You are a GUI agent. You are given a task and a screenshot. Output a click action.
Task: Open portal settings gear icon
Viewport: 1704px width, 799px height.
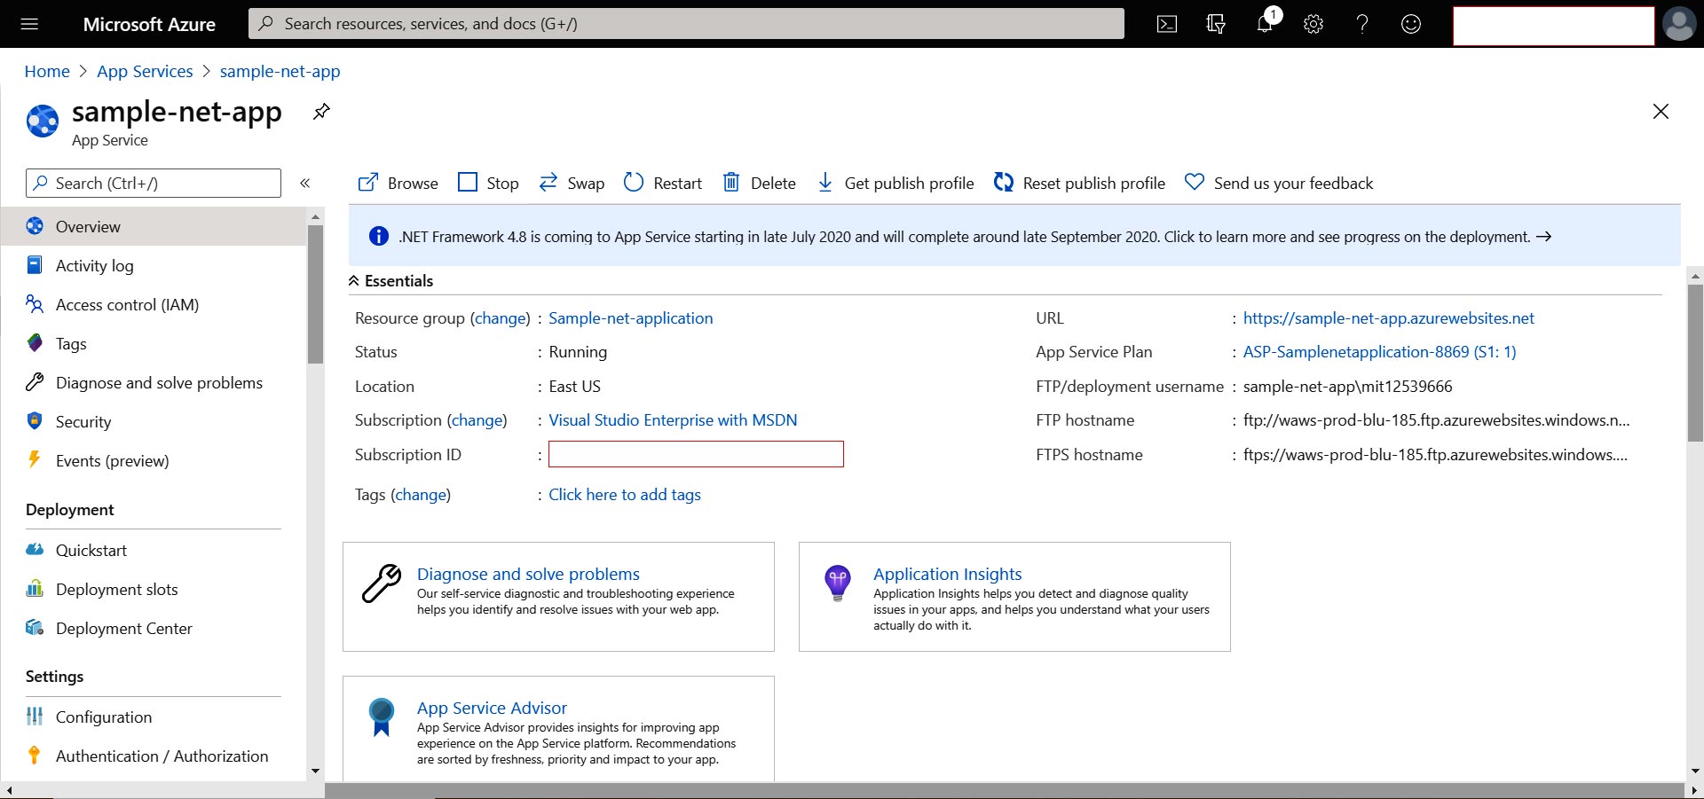(x=1313, y=24)
